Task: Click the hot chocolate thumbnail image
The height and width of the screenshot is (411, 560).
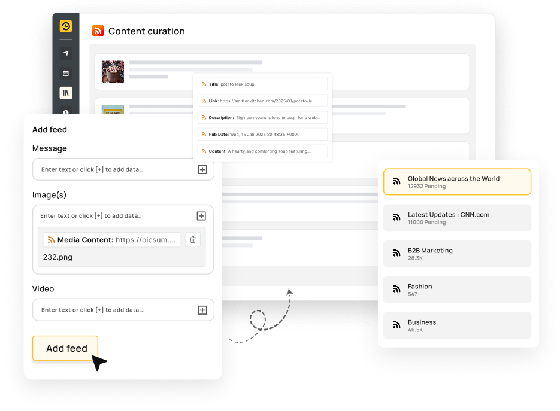Action: (x=113, y=71)
